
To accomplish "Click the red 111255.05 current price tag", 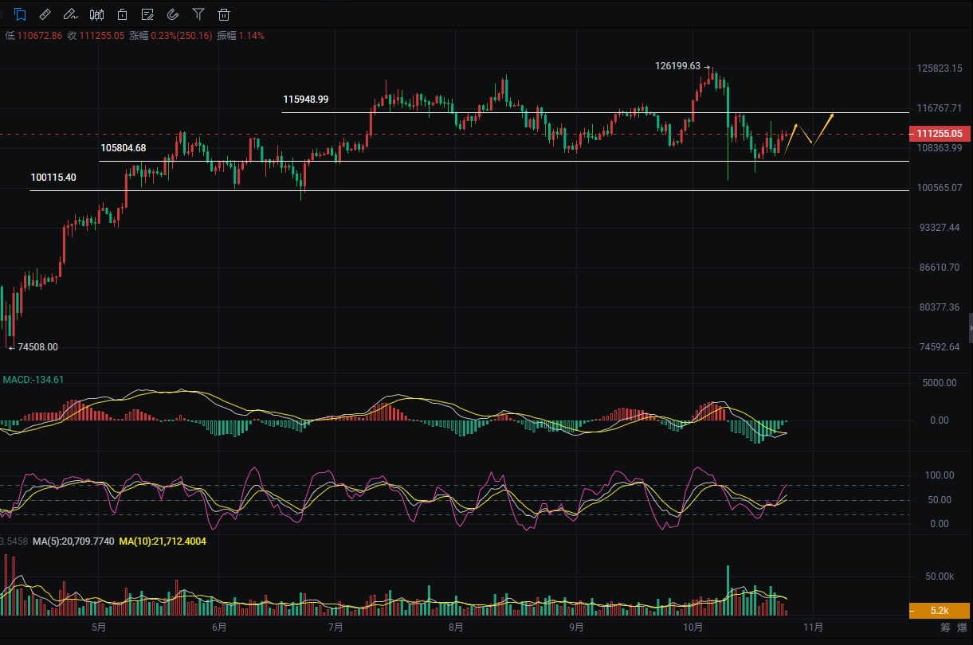I will [940, 134].
